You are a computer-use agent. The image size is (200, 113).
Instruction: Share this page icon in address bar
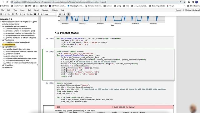click(180, 2)
